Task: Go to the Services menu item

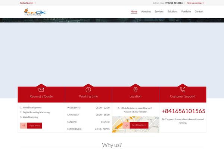Action: (x=159, y=12)
